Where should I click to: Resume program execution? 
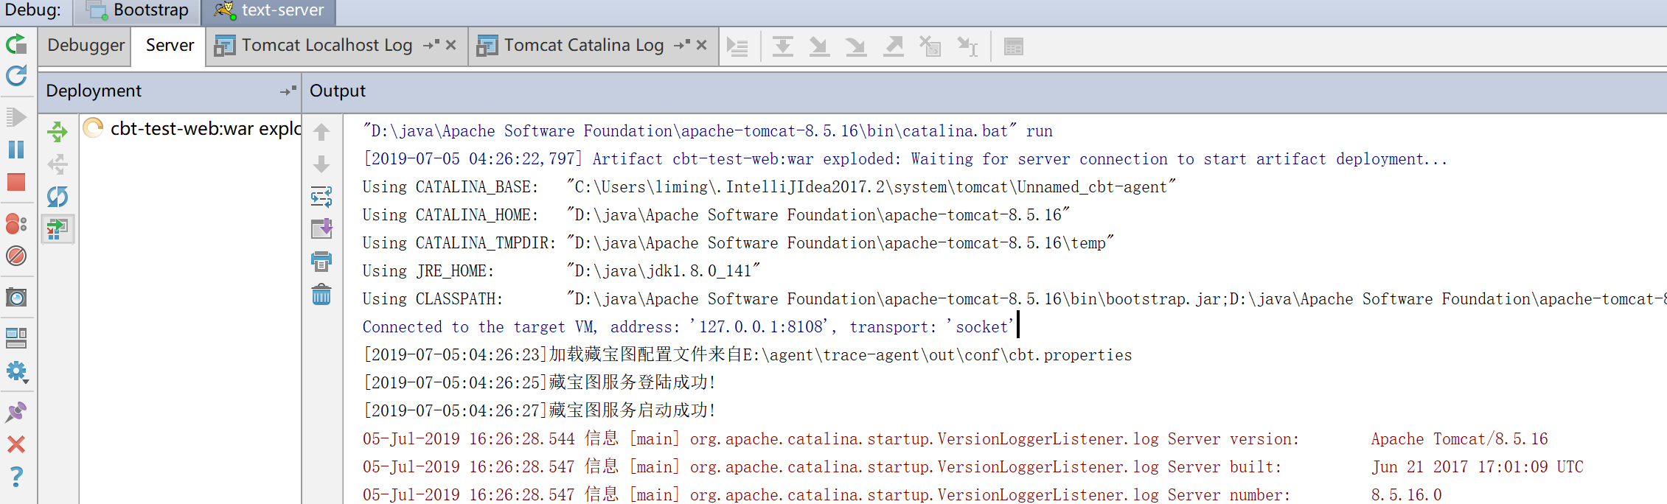16,117
